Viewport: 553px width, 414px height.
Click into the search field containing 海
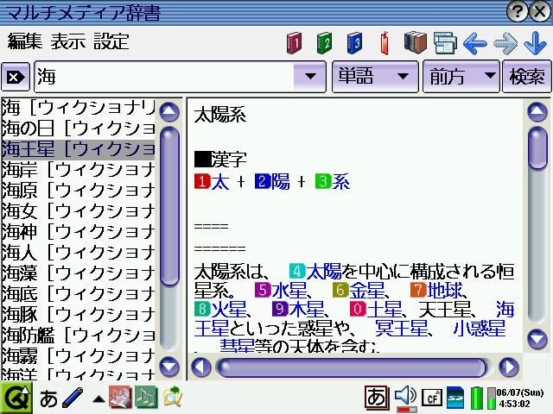pyautogui.click(x=164, y=77)
